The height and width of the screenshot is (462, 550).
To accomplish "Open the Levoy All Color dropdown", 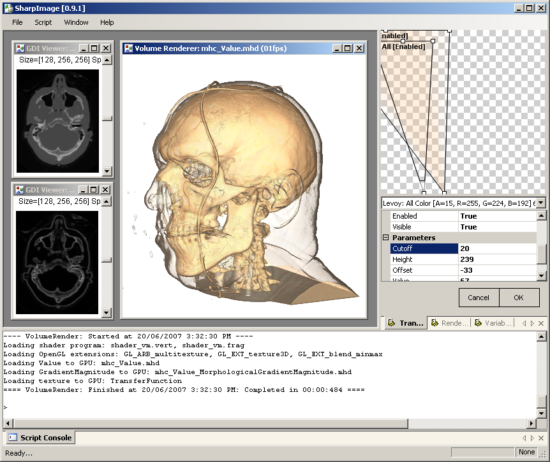I will click(x=541, y=203).
